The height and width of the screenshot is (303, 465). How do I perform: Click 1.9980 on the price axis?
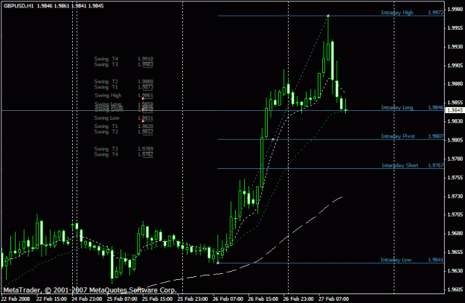tap(455, 10)
